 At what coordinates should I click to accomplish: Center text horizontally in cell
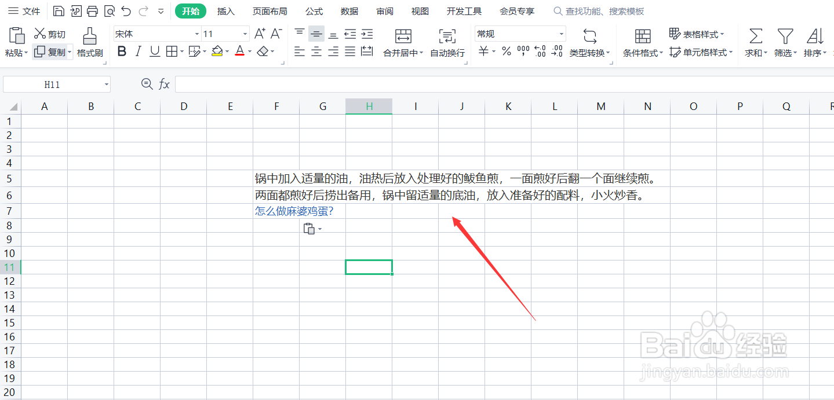tap(316, 52)
